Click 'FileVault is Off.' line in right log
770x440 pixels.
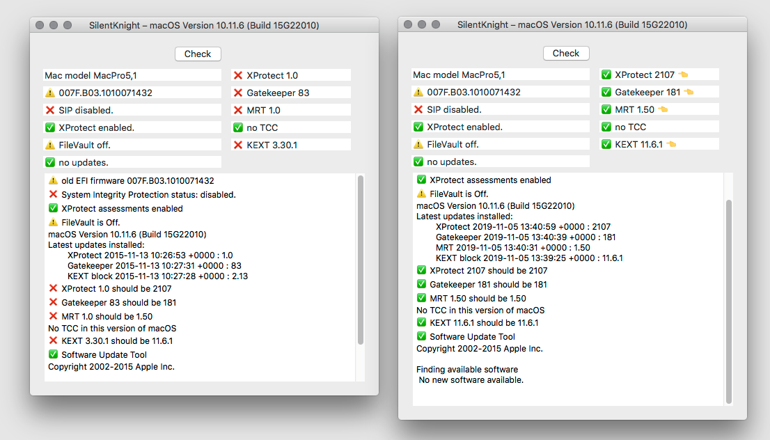(x=453, y=194)
